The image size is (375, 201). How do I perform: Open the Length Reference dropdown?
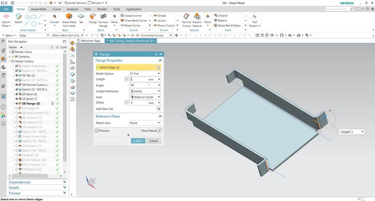click(145, 91)
